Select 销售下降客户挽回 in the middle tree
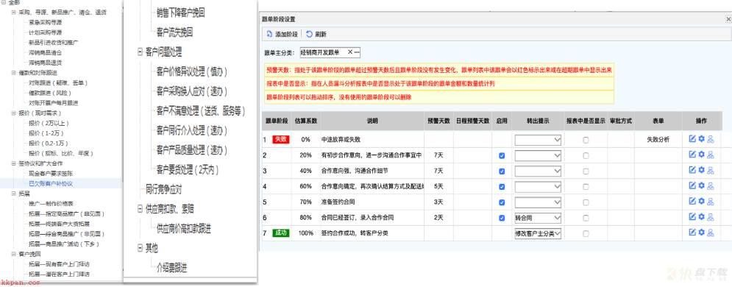 click(x=181, y=13)
